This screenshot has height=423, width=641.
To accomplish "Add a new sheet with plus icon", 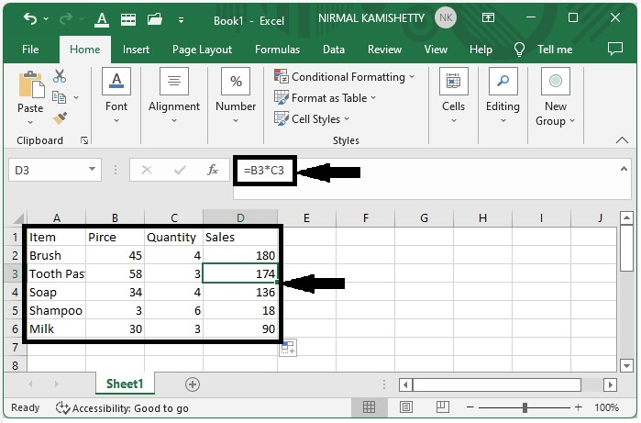I will [192, 384].
